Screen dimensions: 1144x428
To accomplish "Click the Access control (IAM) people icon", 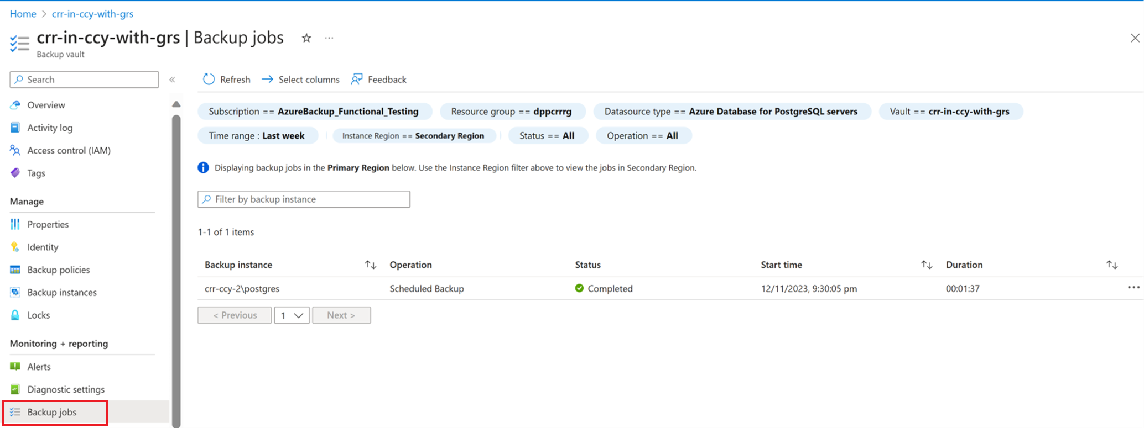I will click(x=15, y=150).
